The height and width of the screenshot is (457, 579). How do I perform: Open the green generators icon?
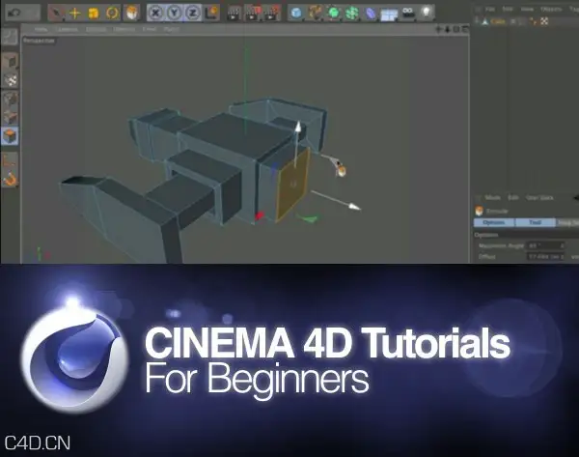(x=334, y=14)
